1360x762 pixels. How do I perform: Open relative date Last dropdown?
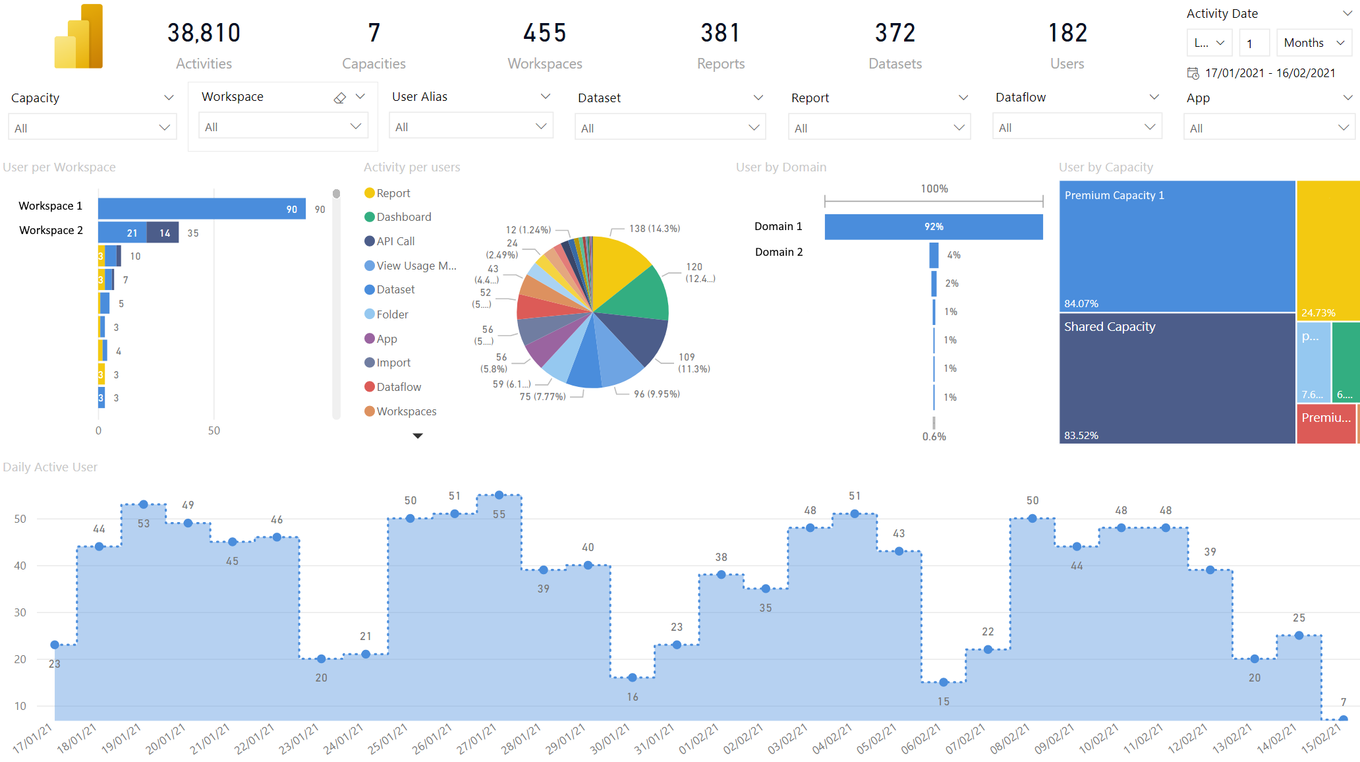1210,43
